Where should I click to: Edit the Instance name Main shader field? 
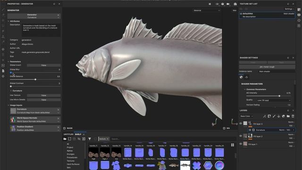click(x=277, y=71)
